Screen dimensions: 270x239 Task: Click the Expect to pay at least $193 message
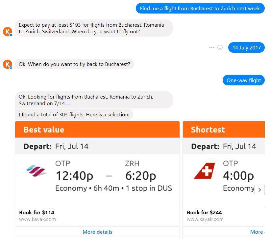tap(94, 28)
